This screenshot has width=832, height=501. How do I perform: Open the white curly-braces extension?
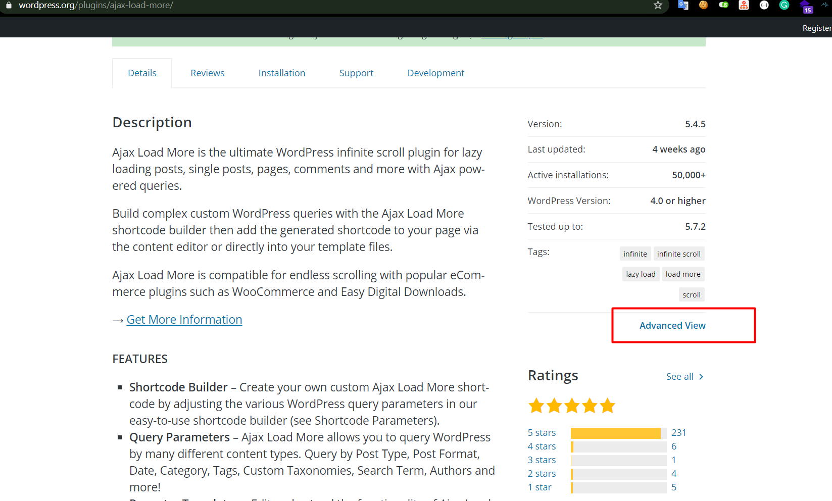click(x=764, y=5)
